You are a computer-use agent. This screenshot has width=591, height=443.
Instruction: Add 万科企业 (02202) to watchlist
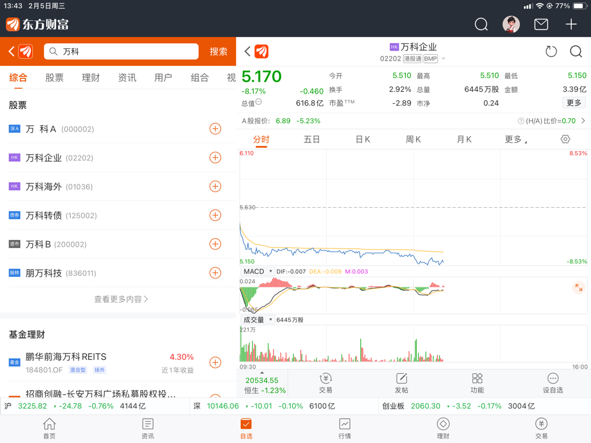pyautogui.click(x=215, y=157)
